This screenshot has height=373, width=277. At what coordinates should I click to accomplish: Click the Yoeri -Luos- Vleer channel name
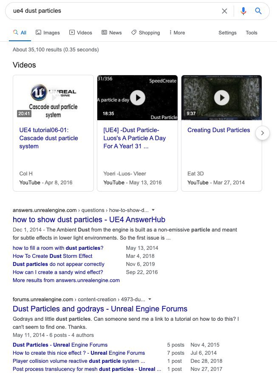(x=125, y=174)
